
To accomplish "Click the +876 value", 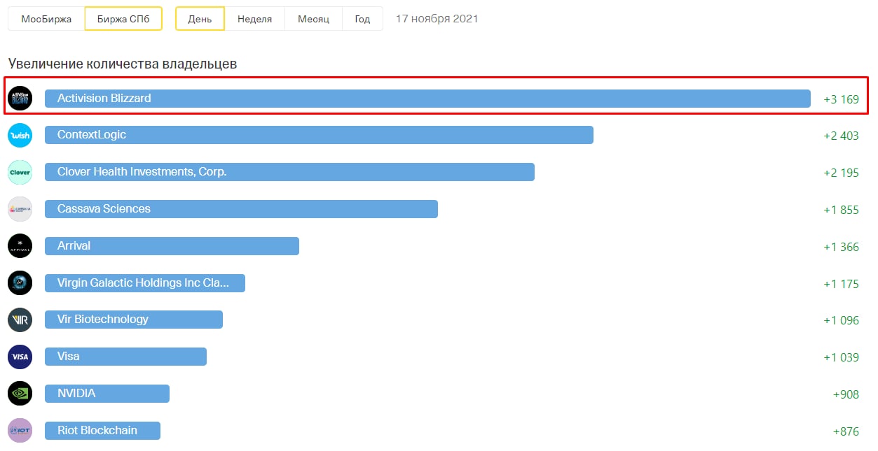I will 846,431.
